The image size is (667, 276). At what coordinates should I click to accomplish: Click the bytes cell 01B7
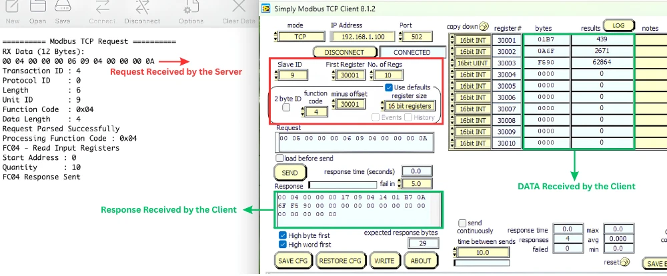click(x=546, y=39)
